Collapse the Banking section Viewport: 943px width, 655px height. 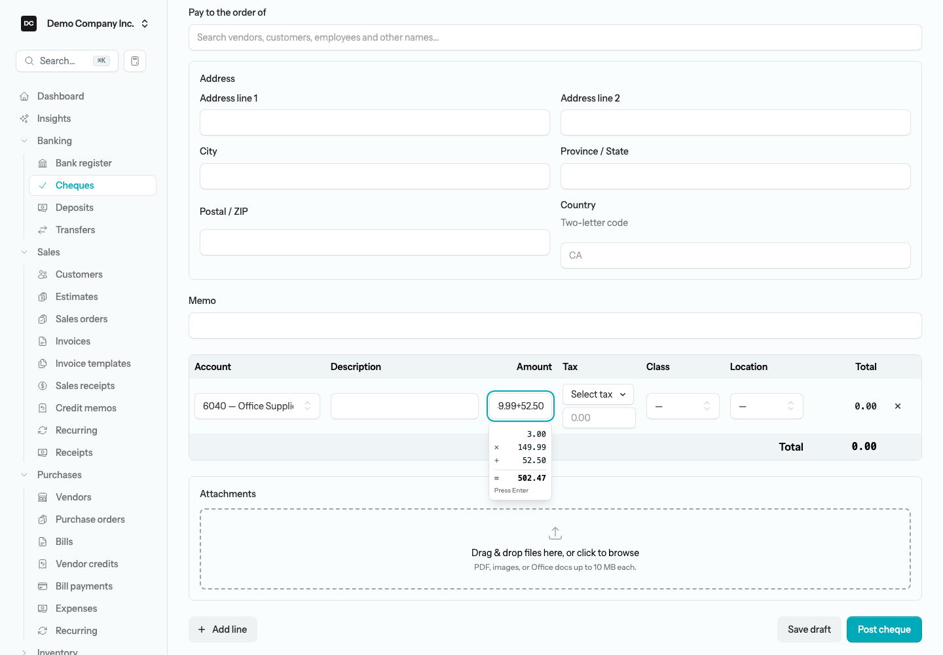[24, 141]
